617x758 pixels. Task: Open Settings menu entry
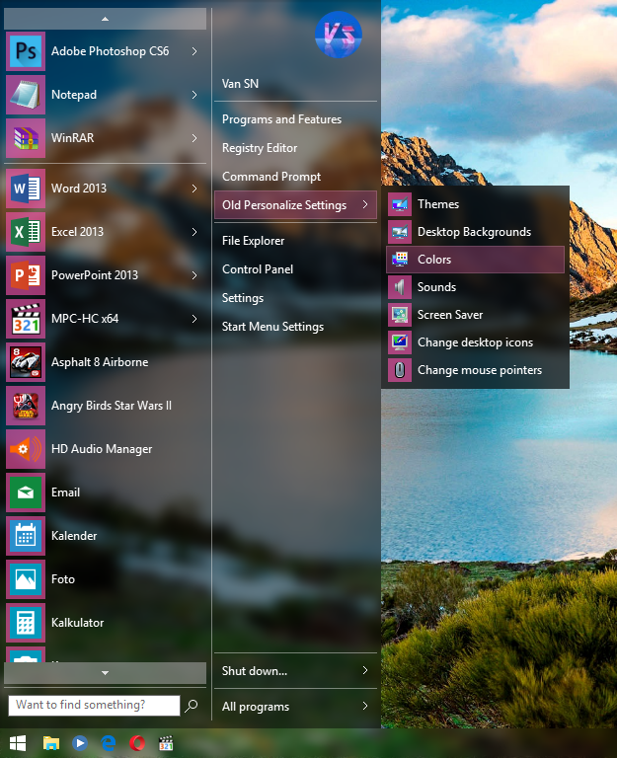point(295,298)
